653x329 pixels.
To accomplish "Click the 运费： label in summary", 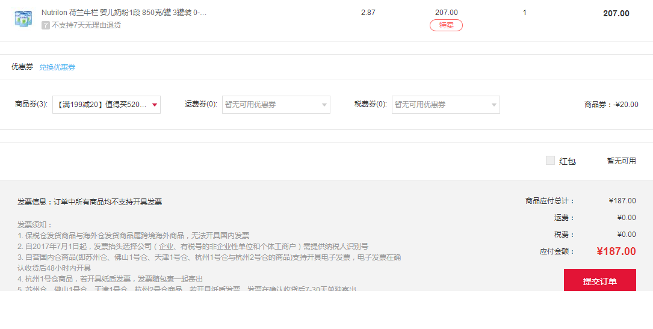I will 565,218.
